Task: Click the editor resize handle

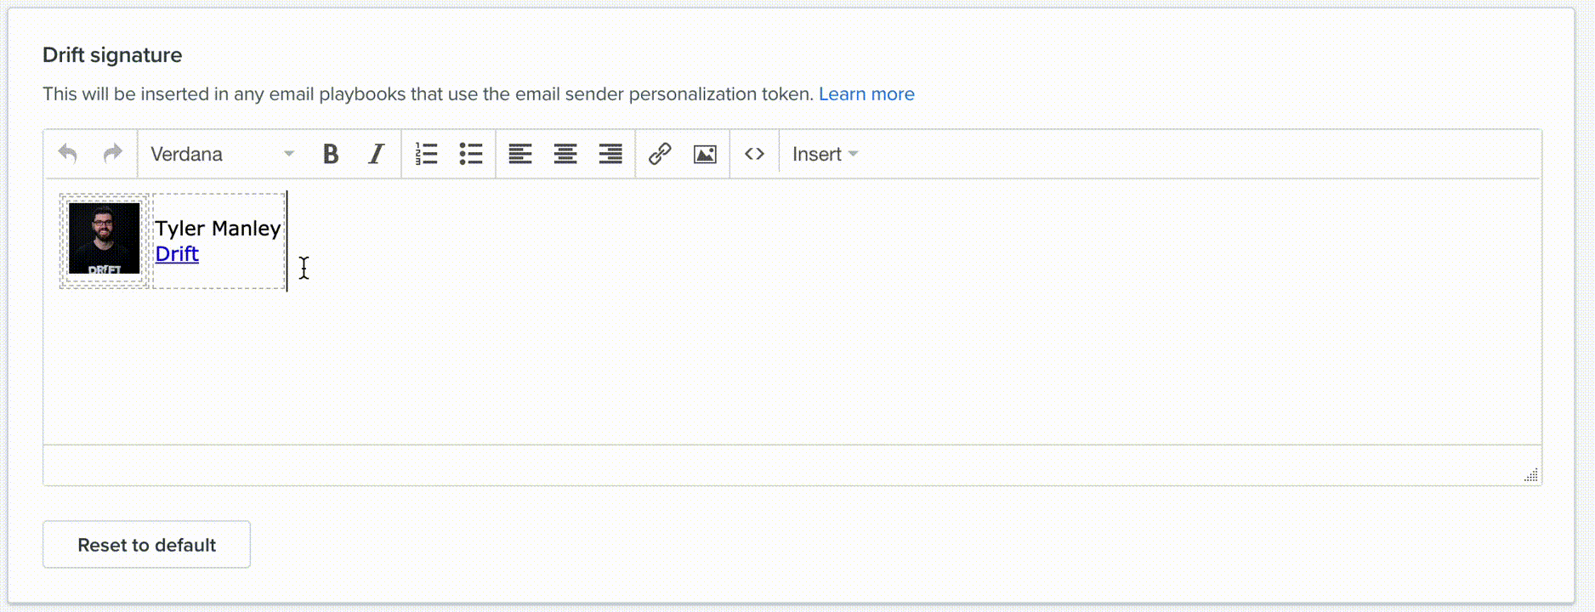Action: pos(1530,475)
